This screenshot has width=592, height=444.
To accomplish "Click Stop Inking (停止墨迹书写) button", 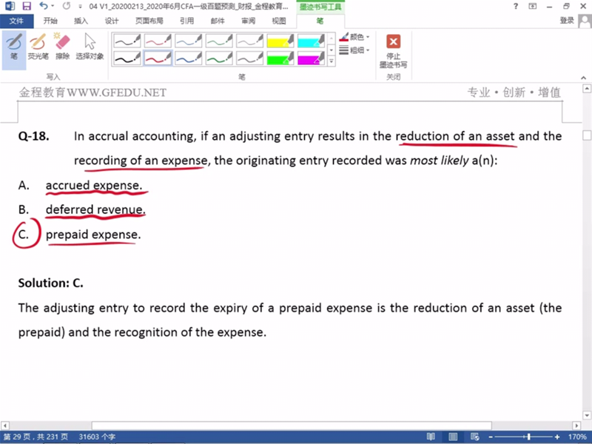I will click(x=393, y=50).
